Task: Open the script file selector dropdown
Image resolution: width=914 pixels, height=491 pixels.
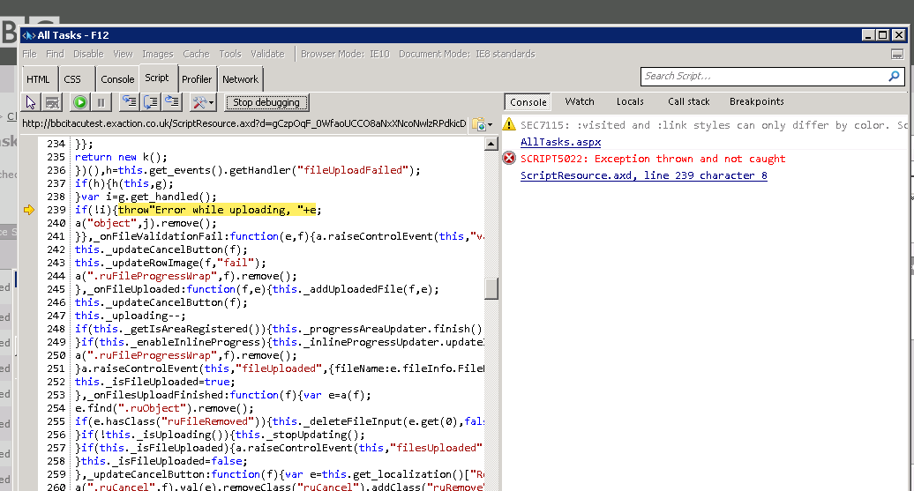Action: tap(482, 124)
